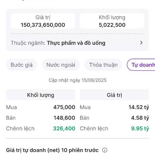Click the Cập nhật ngày 15/08/2025 text

tap(78, 80)
